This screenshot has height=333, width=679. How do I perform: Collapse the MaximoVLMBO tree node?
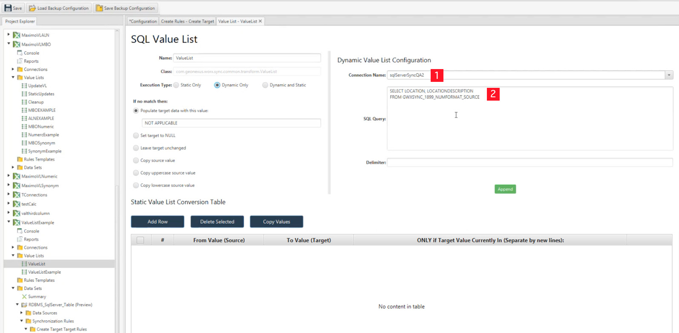[x=9, y=43]
